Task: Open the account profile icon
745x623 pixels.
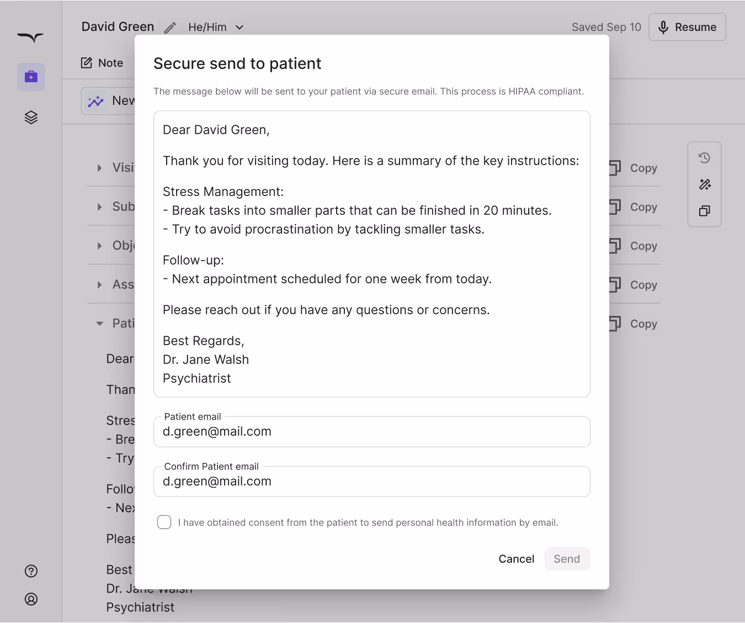Action: (31, 599)
